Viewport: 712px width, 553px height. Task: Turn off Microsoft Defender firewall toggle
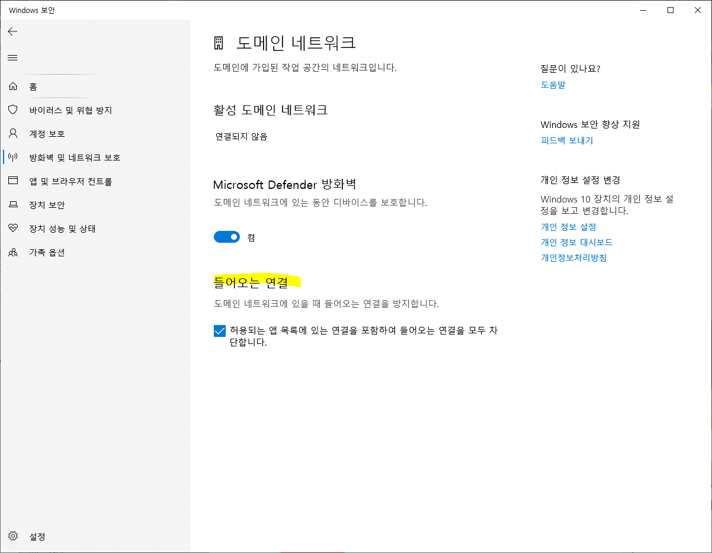(227, 237)
